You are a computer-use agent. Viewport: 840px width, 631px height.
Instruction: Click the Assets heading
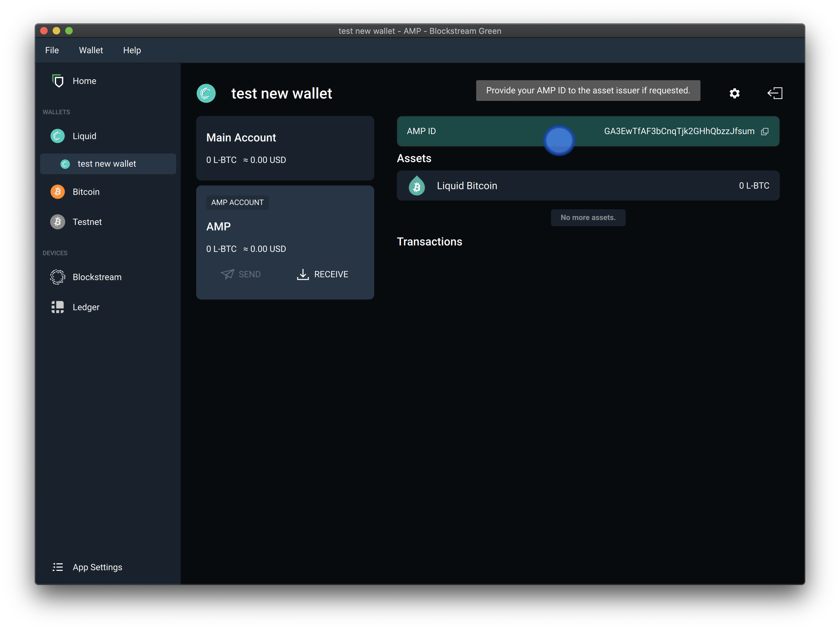[414, 158]
